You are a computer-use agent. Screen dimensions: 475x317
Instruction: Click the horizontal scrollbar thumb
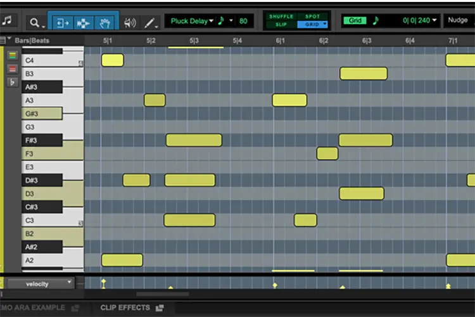click(162, 294)
